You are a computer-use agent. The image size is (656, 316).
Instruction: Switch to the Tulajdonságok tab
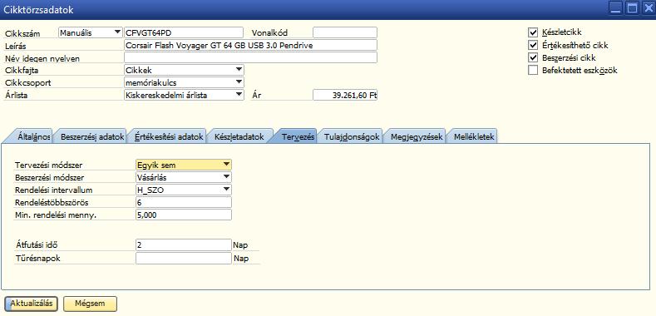(x=352, y=136)
